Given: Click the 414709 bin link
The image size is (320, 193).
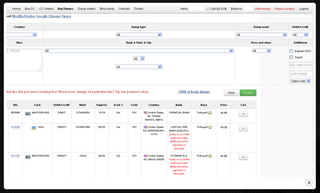Looking at the screenshot, I should click(15, 127).
